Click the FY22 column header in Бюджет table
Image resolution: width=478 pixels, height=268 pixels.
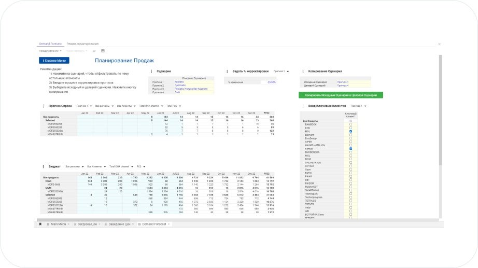tap(266, 174)
